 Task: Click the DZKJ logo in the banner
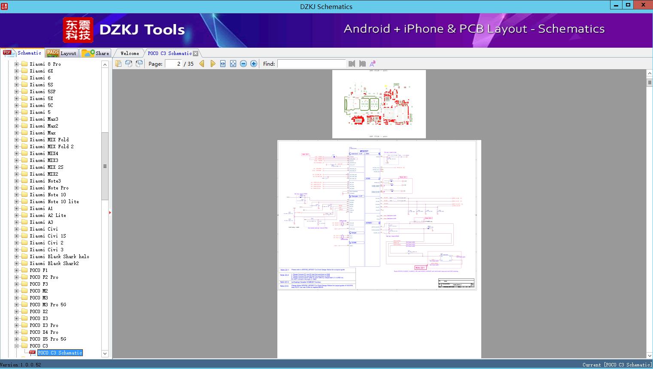click(x=78, y=30)
